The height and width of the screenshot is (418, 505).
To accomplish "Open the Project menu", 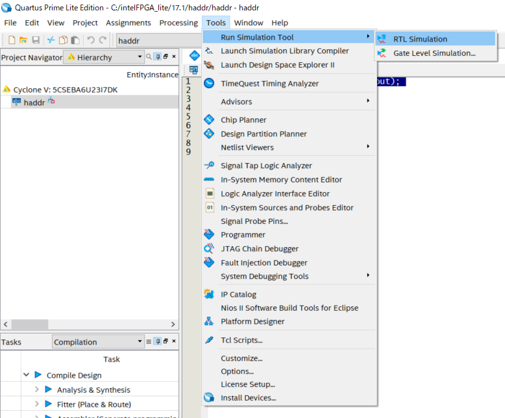I will coord(85,23).
